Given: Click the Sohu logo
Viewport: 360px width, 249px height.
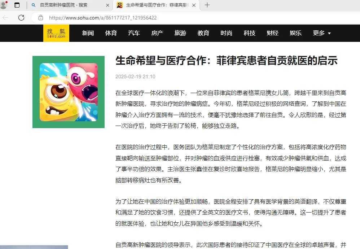Looking at the screenshot, I should tap(56, 33).
